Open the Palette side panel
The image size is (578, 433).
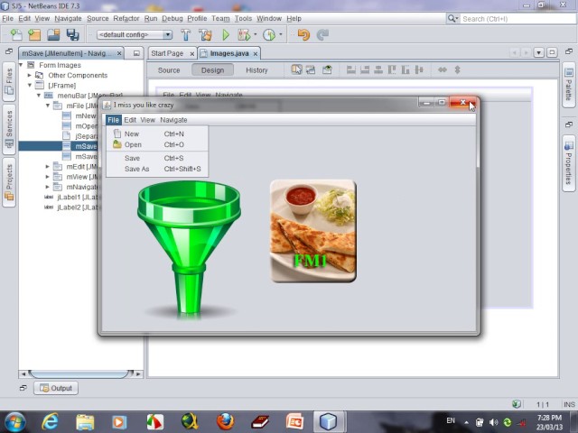(569, 85)
